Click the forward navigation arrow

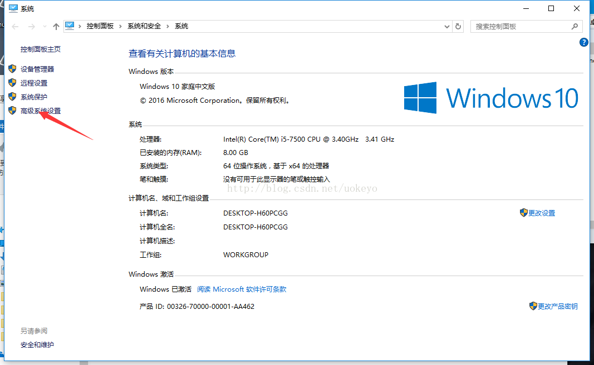pos(31,27)
